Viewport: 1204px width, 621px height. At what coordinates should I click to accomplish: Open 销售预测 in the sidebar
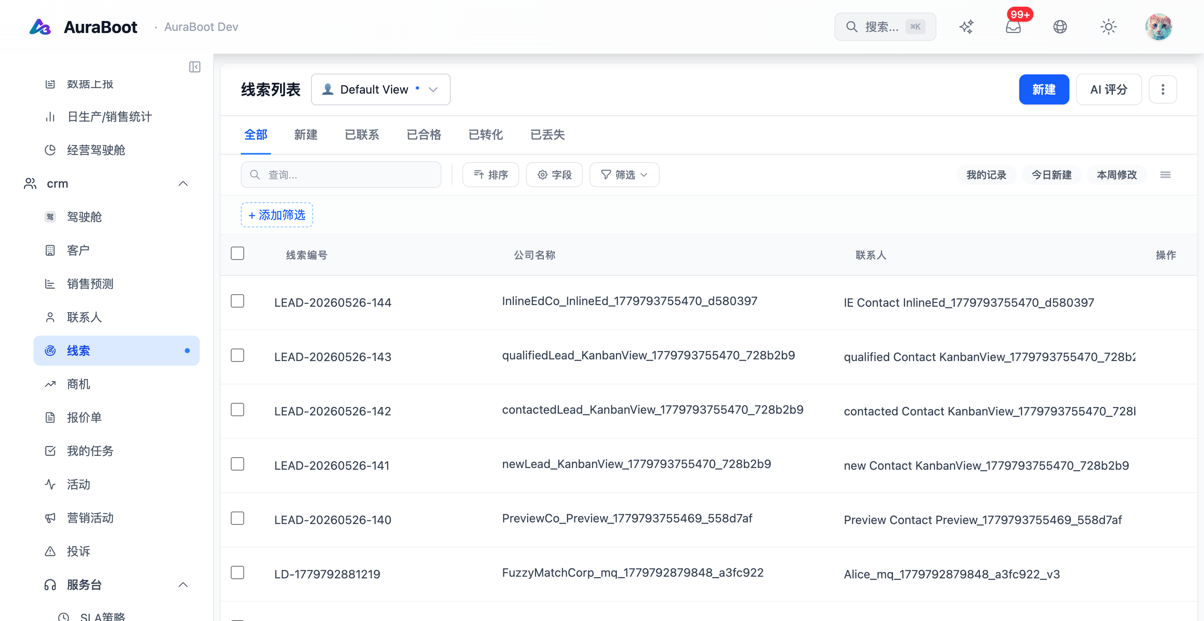pyautogui.click(x=116, y=284)
